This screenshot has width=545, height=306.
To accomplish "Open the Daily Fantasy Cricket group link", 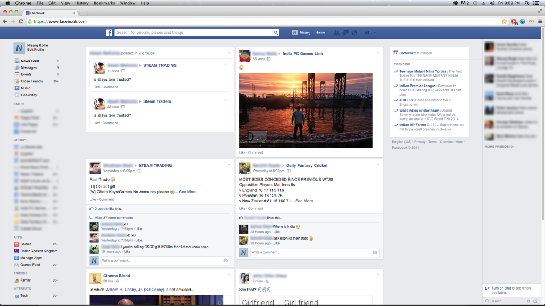I will (307, 166).
